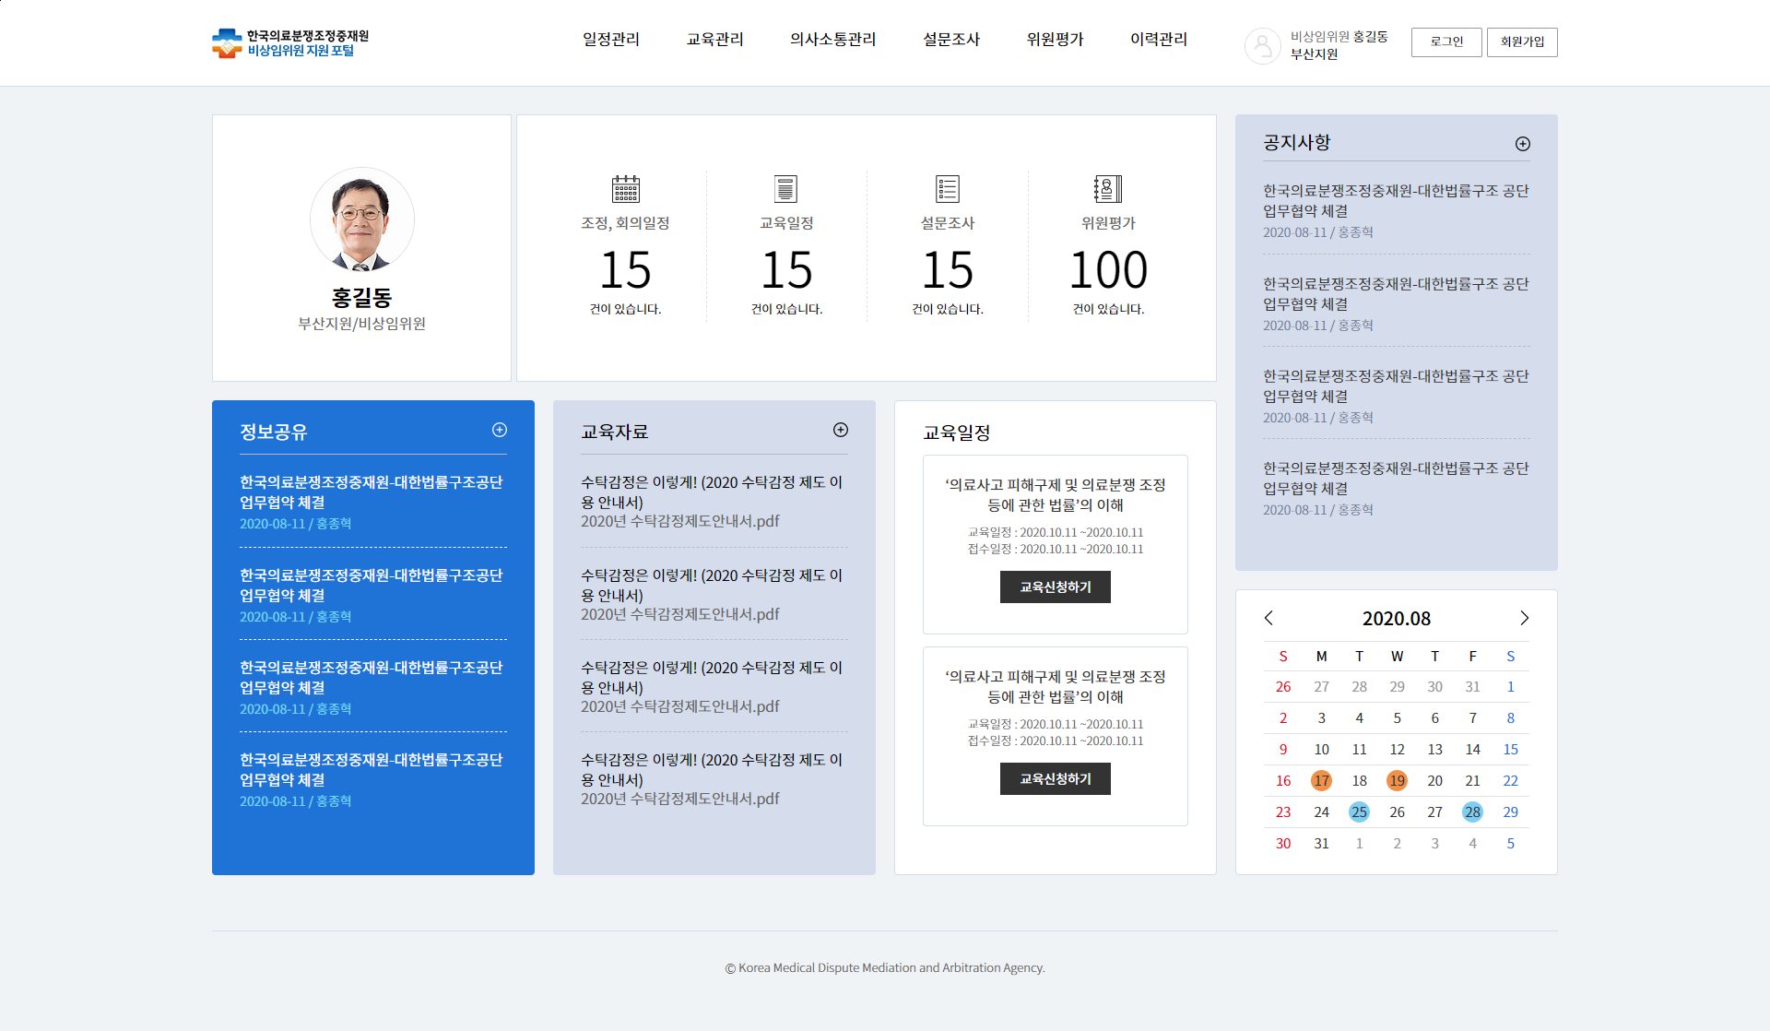Click the 회원가입 button
The height and width of the screenshot is (1031, 1770).
[1522, 41]
